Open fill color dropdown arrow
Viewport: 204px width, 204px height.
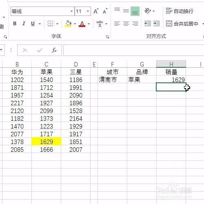[x=75, y=24]
